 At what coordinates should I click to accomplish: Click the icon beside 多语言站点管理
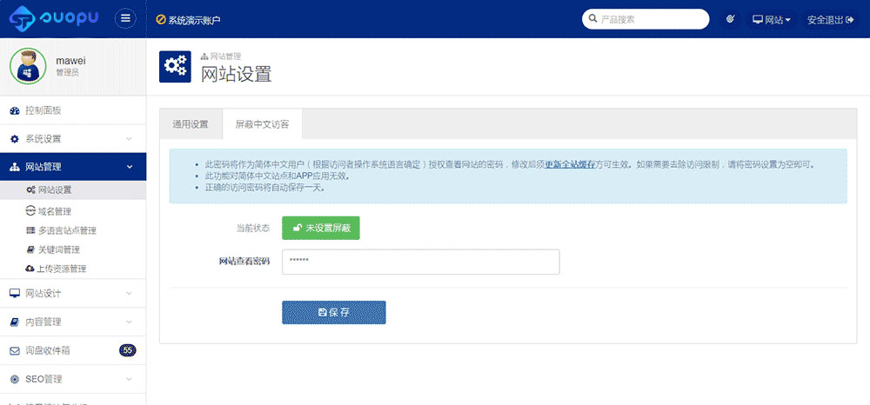click(x=30, y=230)
